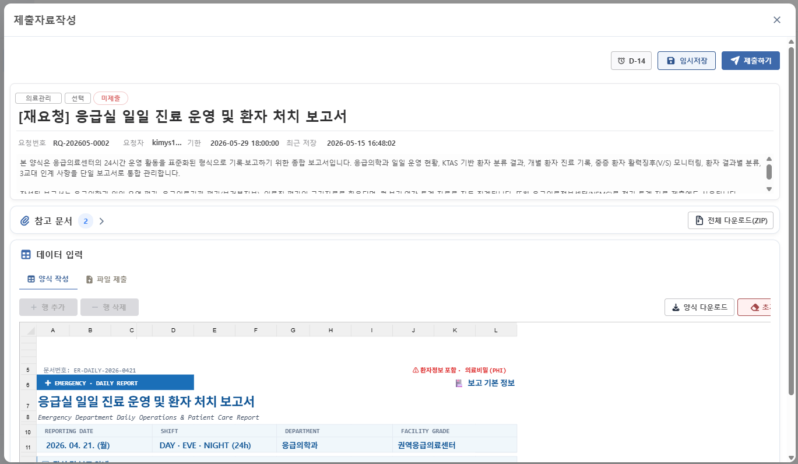Click last saved time 2026-05-15 16:48:02
The height and width of the screenshot is (464, 798).
[361, 143]
